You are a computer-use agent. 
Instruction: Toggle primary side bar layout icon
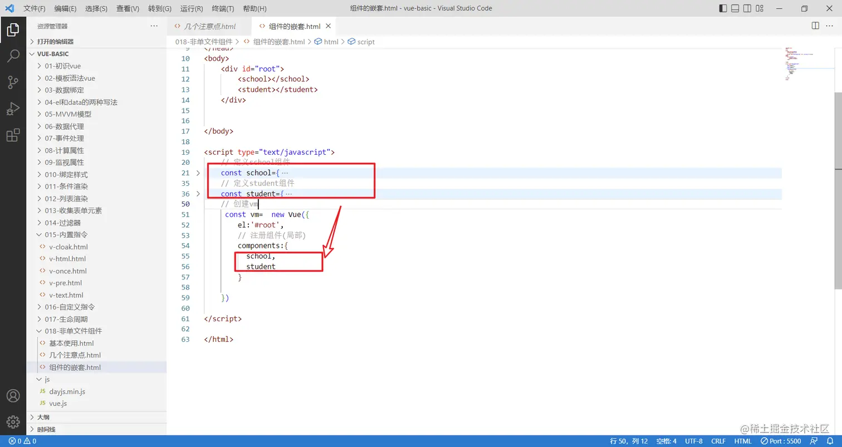(723, 8)
